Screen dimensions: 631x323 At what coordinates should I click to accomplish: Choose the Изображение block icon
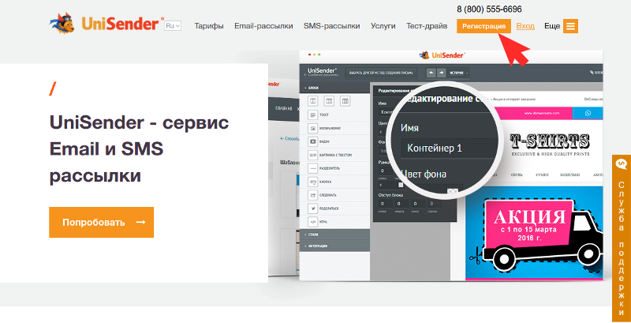(x=312, y=128)
